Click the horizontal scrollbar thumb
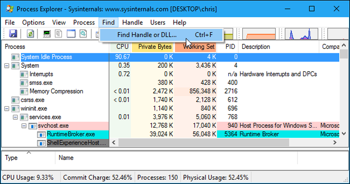350x184 pixels. (204, 142)
